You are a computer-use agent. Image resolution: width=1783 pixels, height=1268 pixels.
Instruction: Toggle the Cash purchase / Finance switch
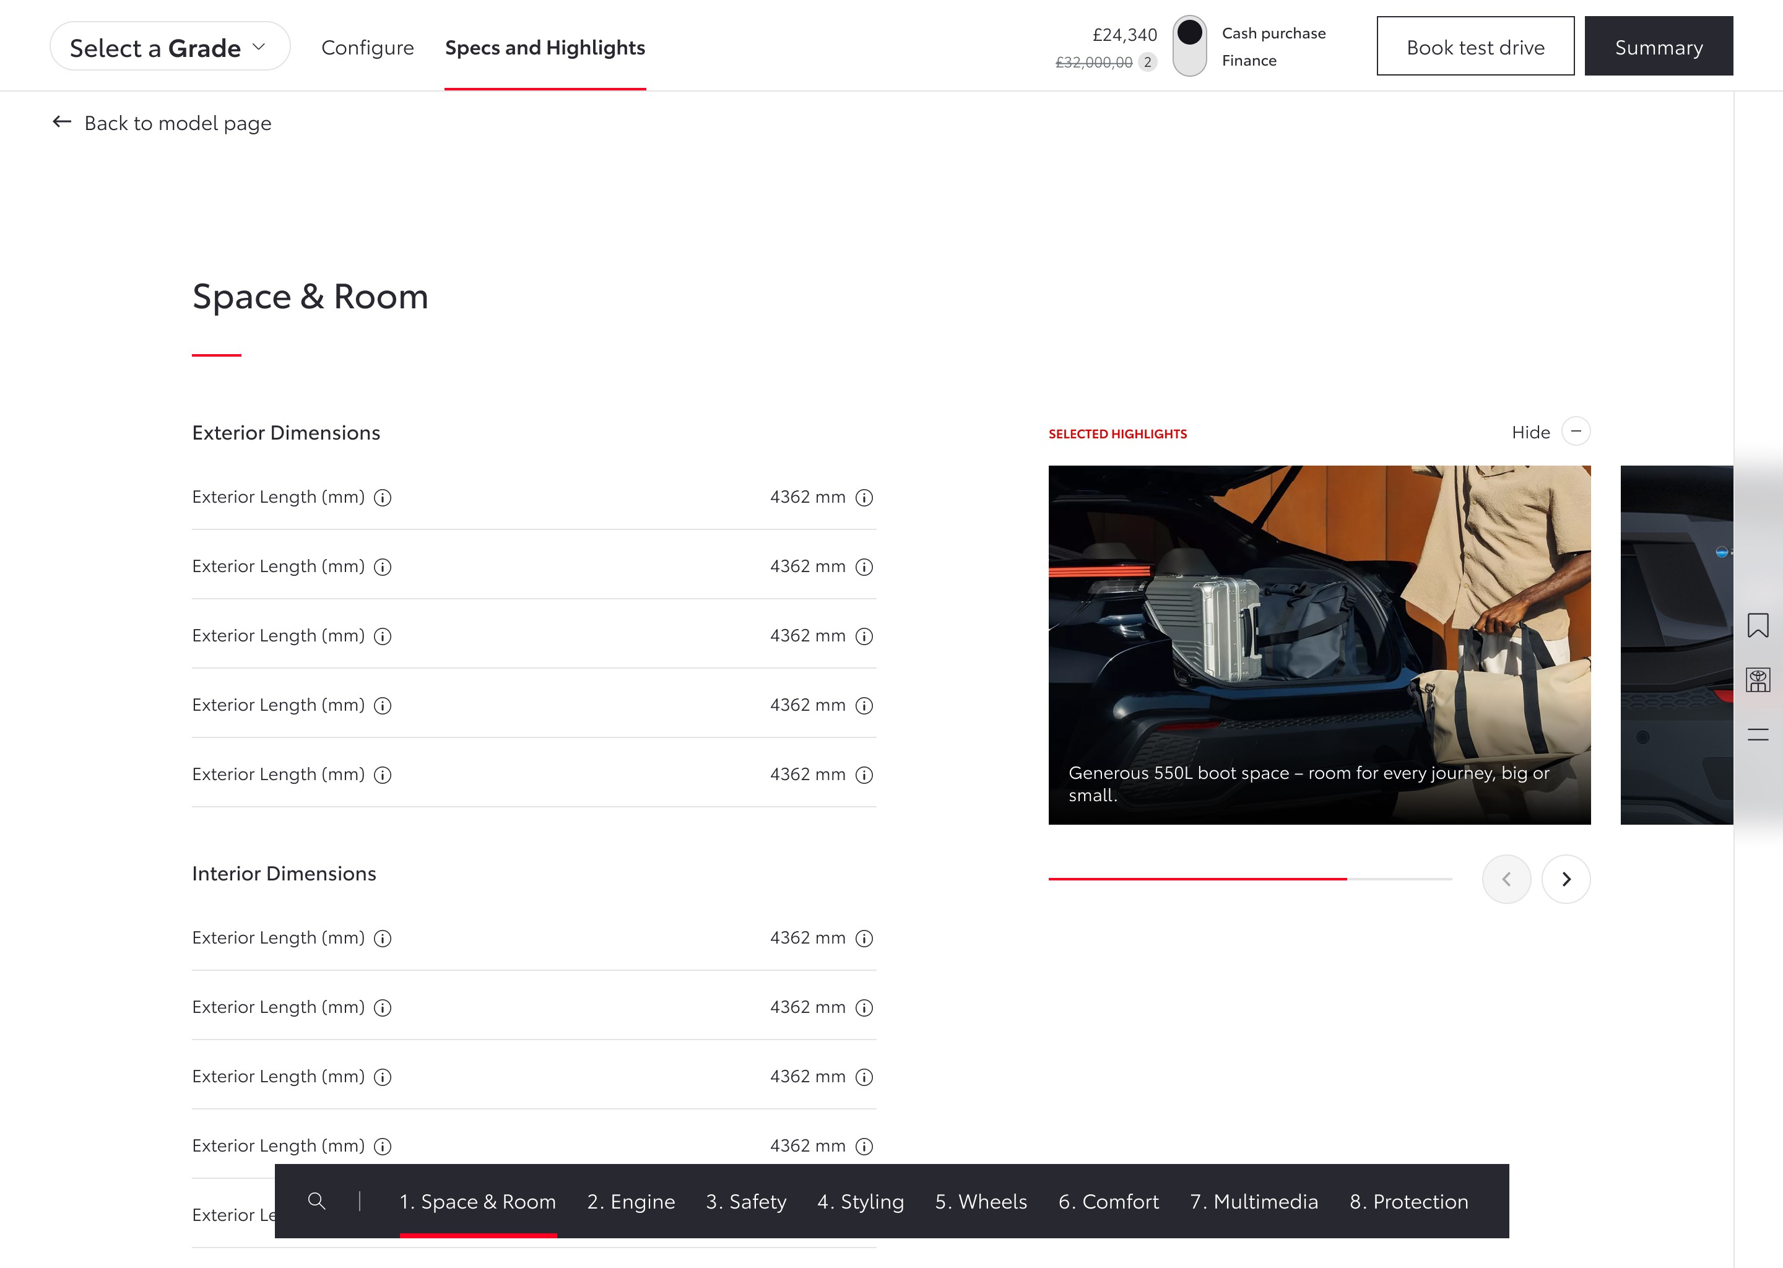1189,46
